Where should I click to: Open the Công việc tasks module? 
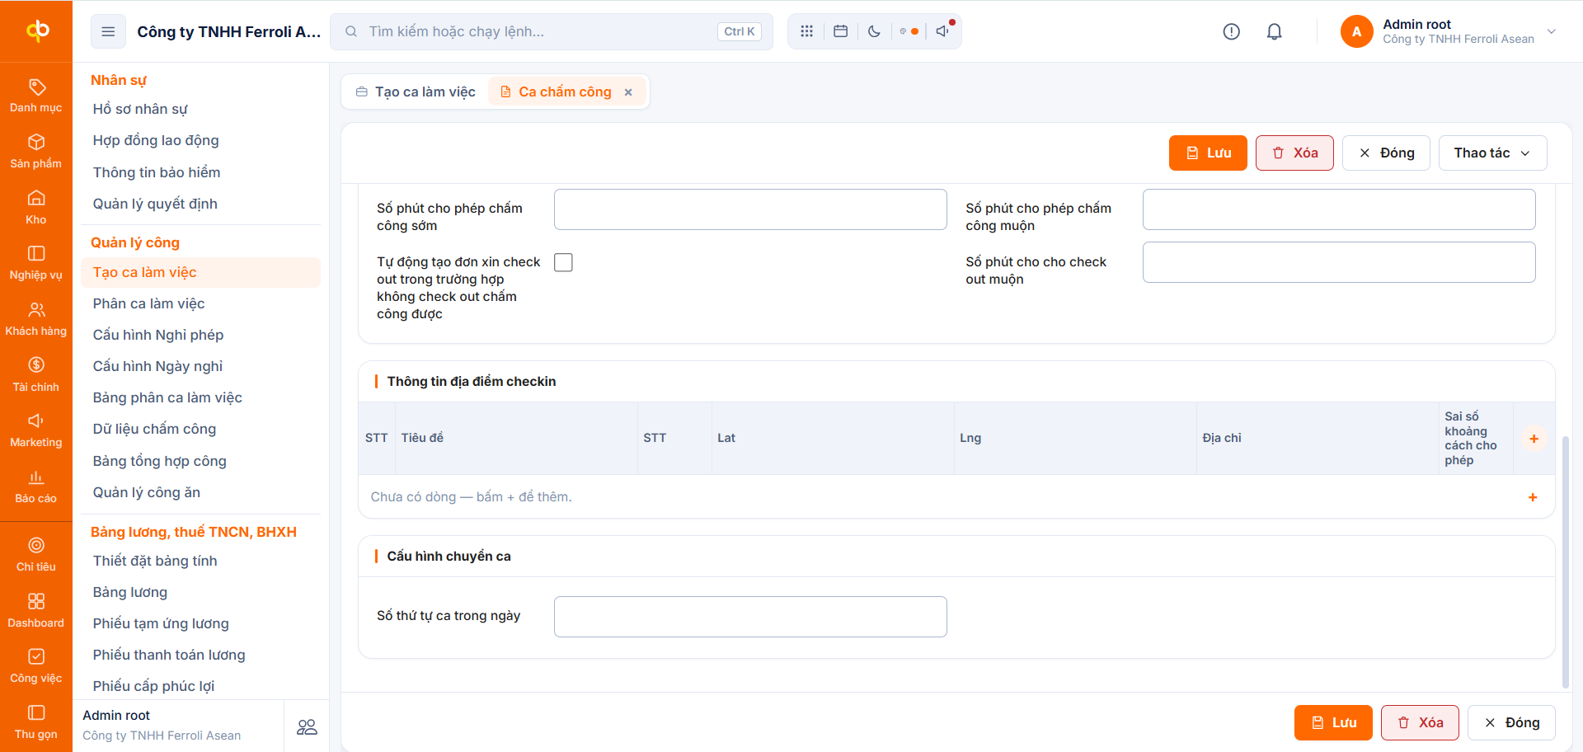click(x=35, y=666)
